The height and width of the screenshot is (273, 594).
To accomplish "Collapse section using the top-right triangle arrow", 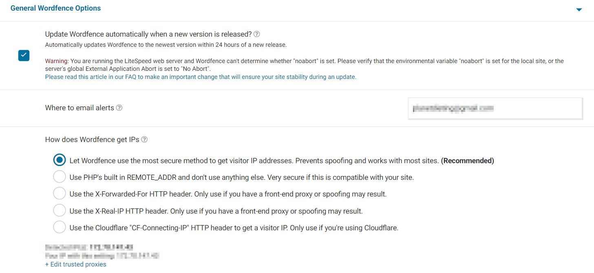I will (x=579, y=9).
